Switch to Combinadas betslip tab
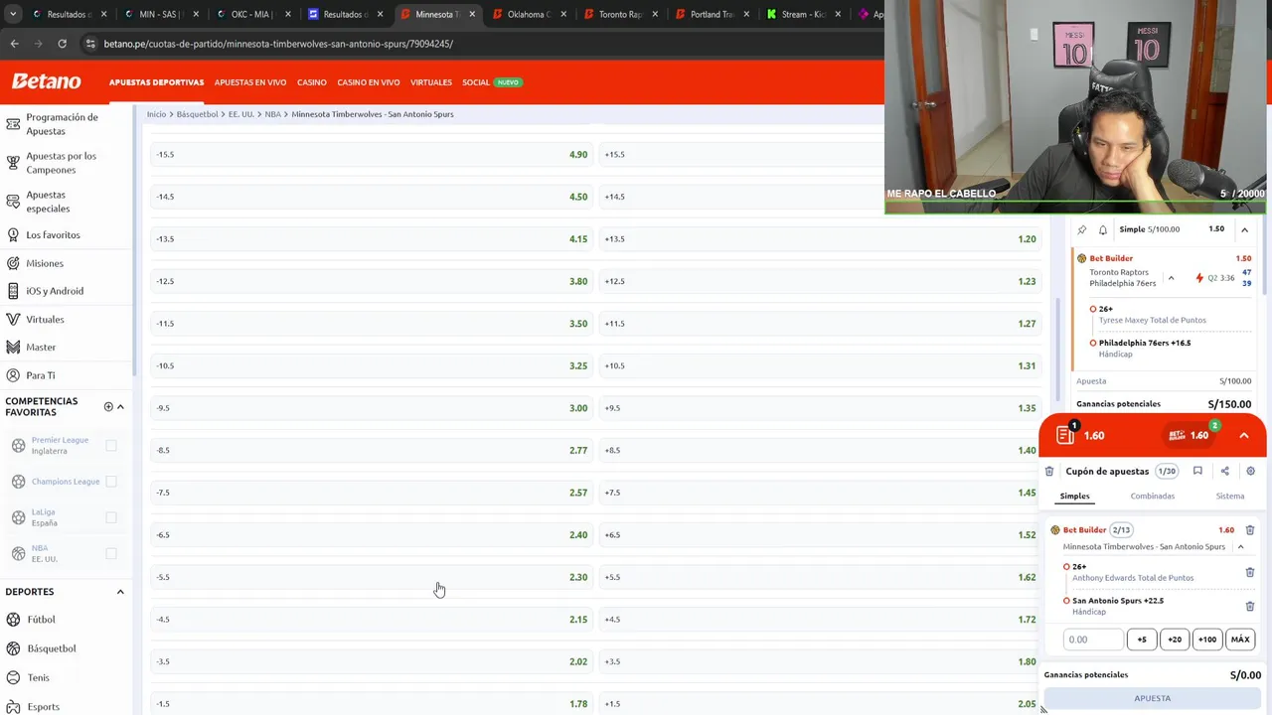This screenshot has height=715, width=1272. (x=1153, y=497)
